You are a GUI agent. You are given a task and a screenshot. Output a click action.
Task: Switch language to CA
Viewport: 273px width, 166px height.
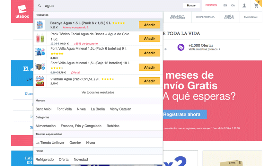point(233,5)
